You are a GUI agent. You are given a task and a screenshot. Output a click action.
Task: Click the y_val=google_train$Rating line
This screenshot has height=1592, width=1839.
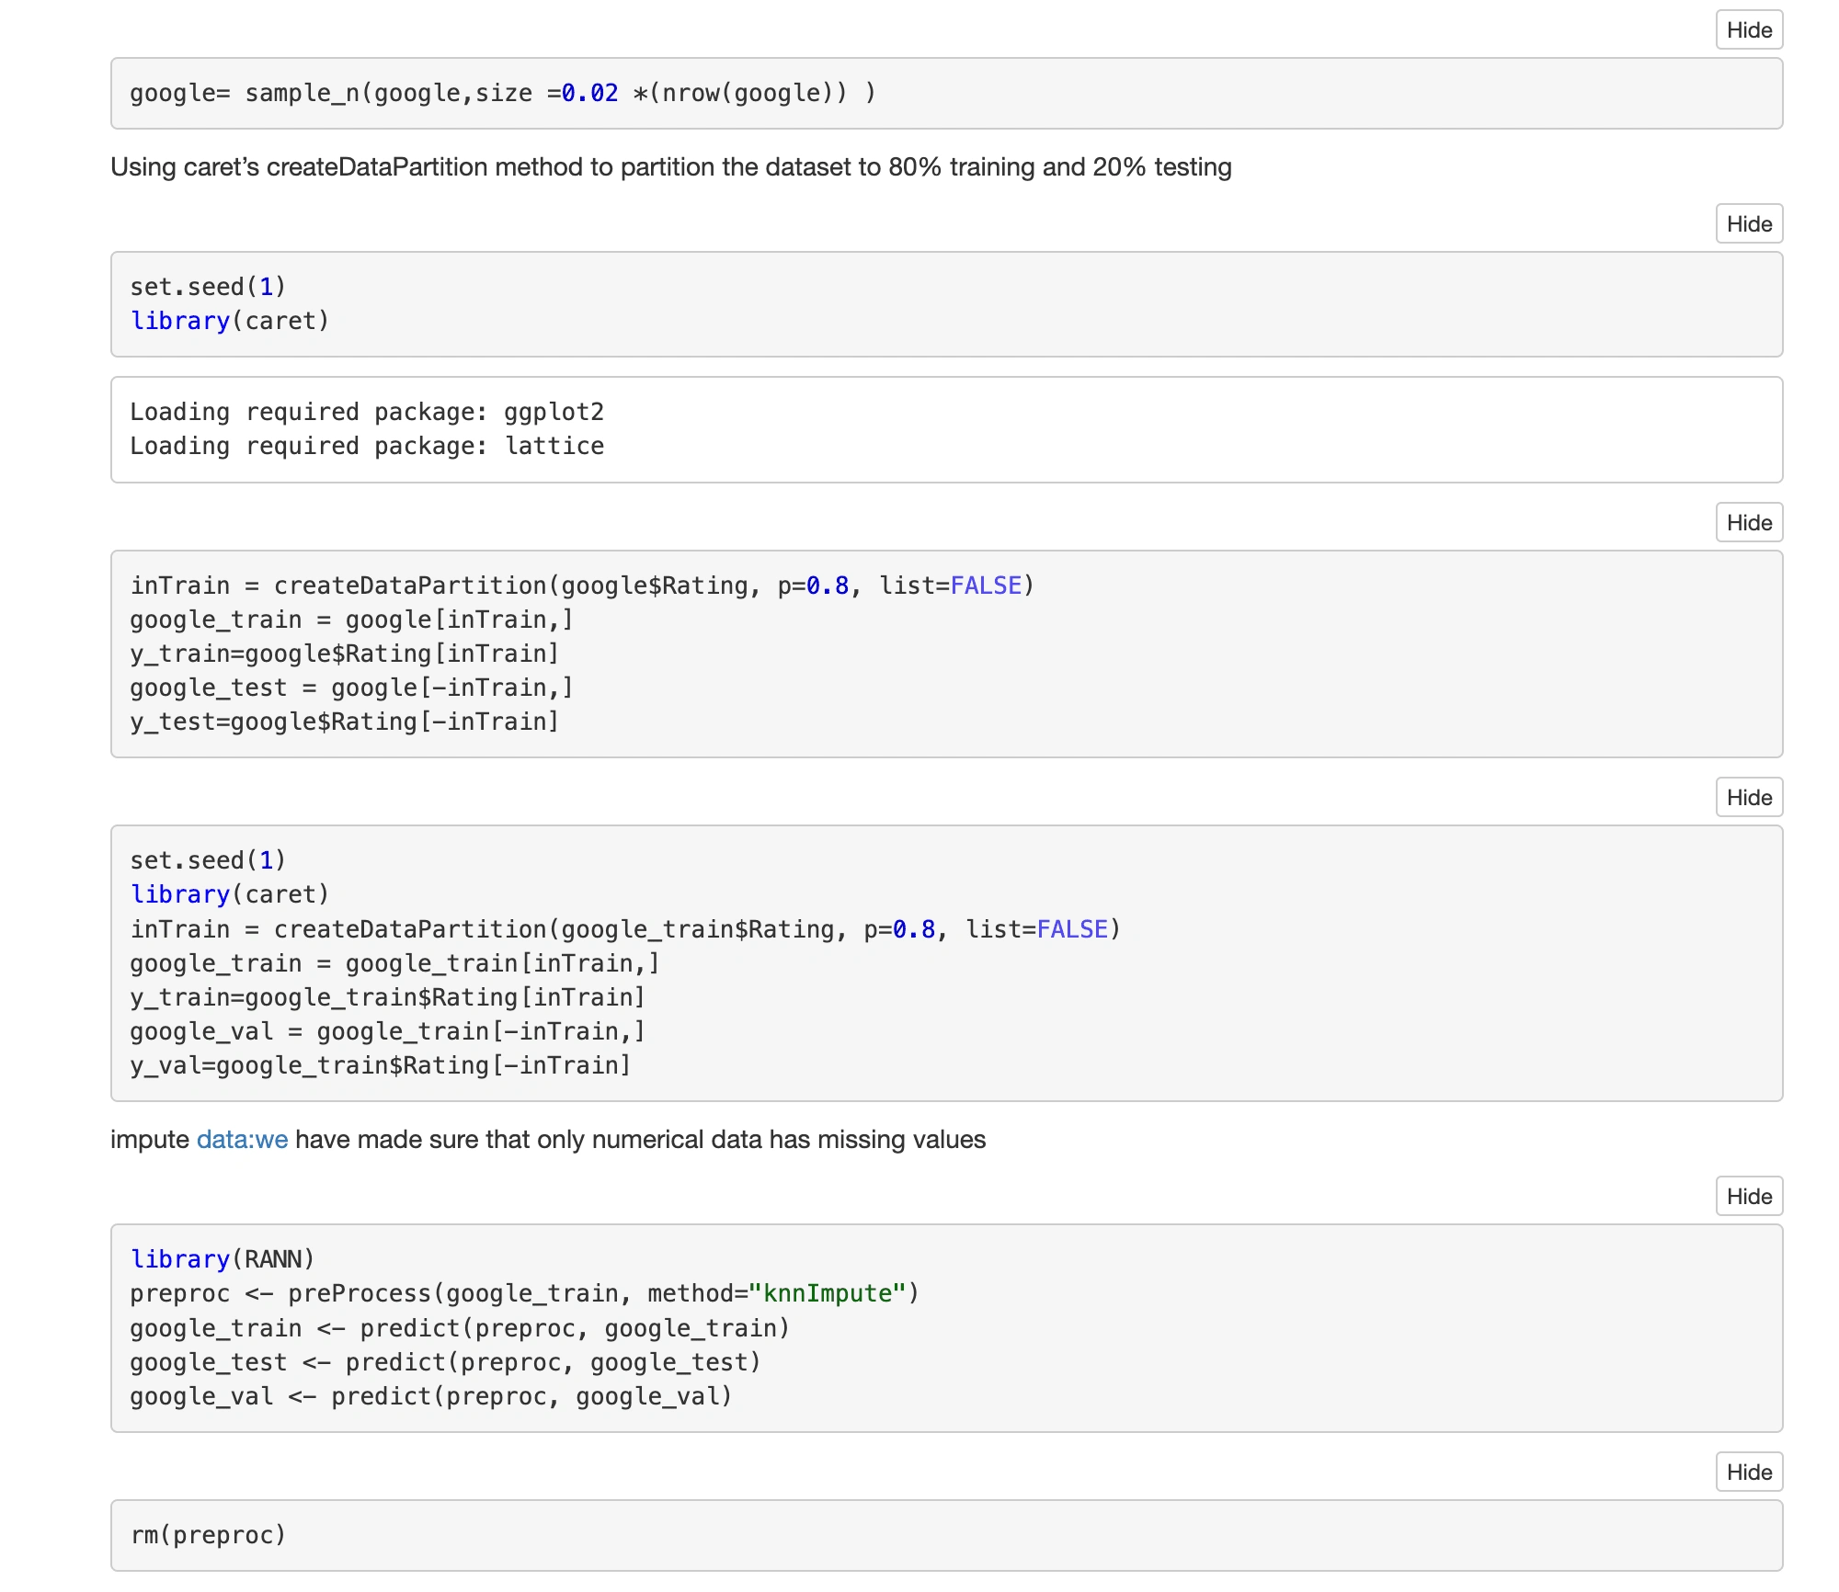click(380, 1065)
